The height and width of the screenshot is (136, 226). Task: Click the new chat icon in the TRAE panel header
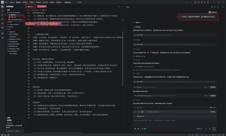tap(212, 7)
